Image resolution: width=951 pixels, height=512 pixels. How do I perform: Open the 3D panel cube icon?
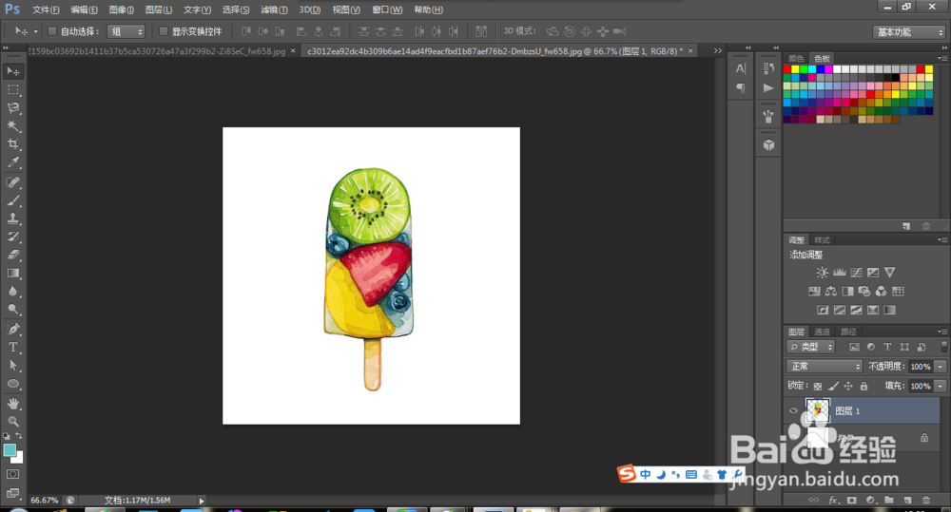point(769,144)
